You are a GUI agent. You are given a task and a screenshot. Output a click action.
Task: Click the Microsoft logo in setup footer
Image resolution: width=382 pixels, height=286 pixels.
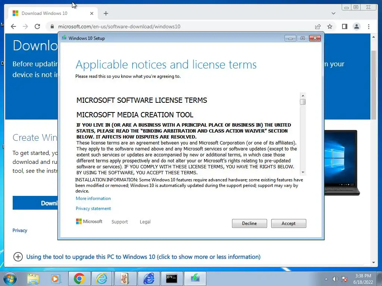[89, 221]
